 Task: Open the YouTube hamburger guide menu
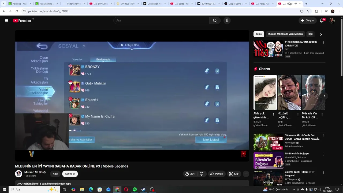pyautogui.click(x=6, y=21)
